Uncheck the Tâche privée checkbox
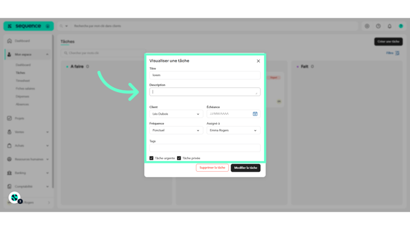The image size is (410, 230). click(x=179, y=158)
